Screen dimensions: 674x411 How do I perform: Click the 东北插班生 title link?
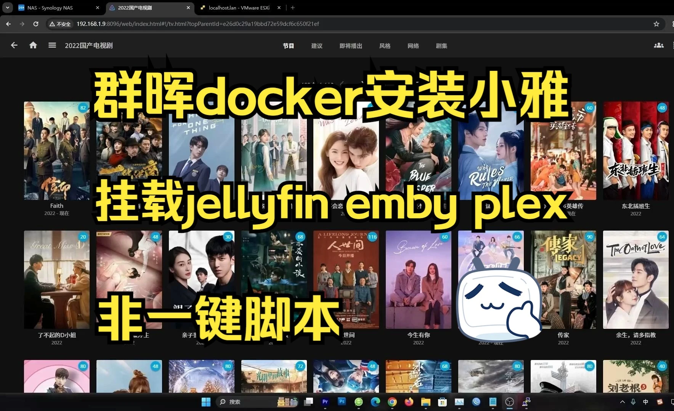point(636,206)
